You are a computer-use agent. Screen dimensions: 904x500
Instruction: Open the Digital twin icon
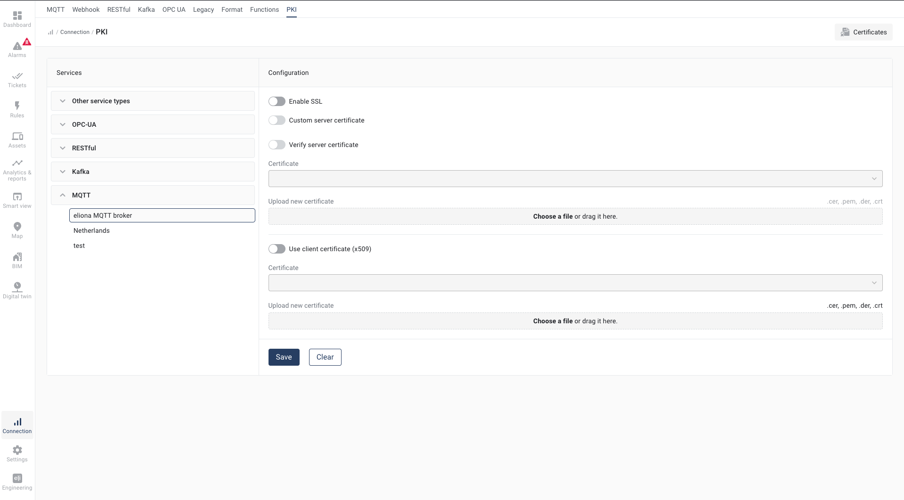tap(17, 287)
